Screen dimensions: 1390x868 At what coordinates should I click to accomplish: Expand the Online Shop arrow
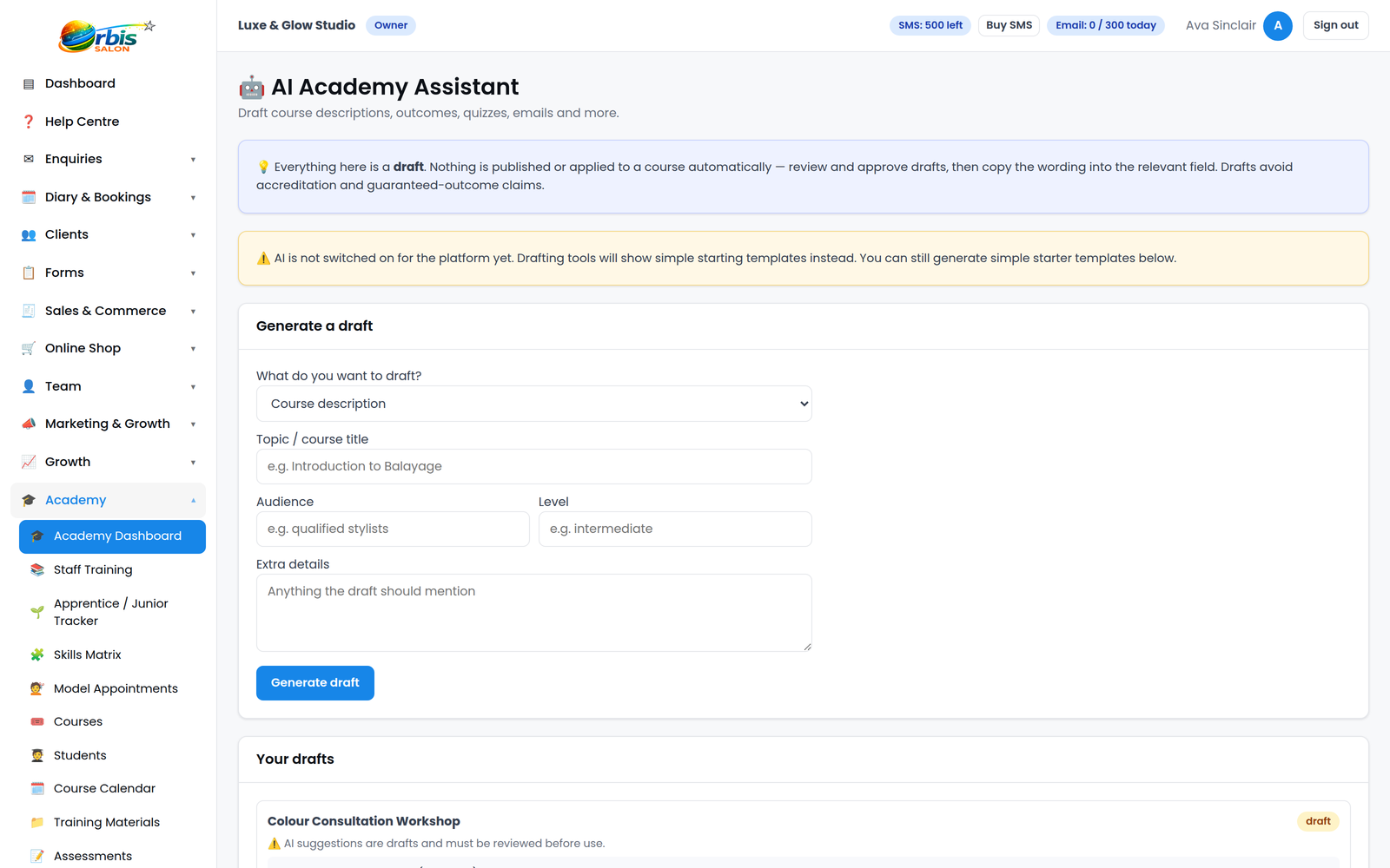click(193, 349)
